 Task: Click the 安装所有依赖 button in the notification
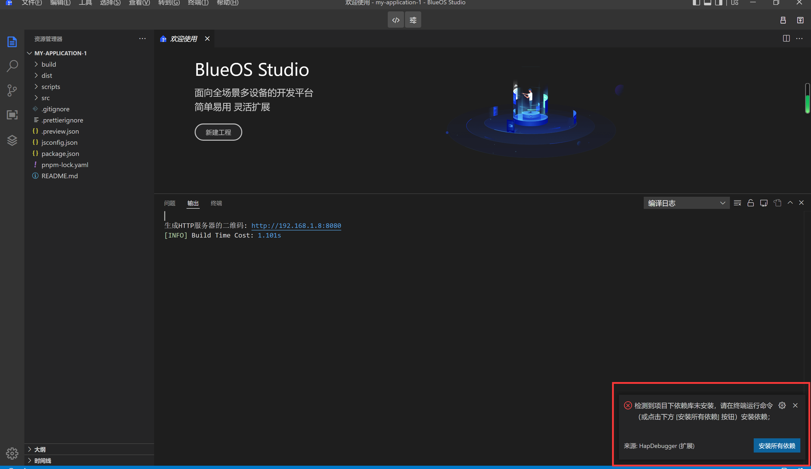coord(777,445)
